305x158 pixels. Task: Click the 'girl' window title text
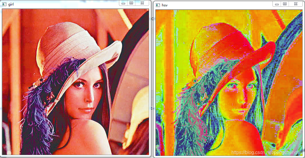(x=11, y=4)
